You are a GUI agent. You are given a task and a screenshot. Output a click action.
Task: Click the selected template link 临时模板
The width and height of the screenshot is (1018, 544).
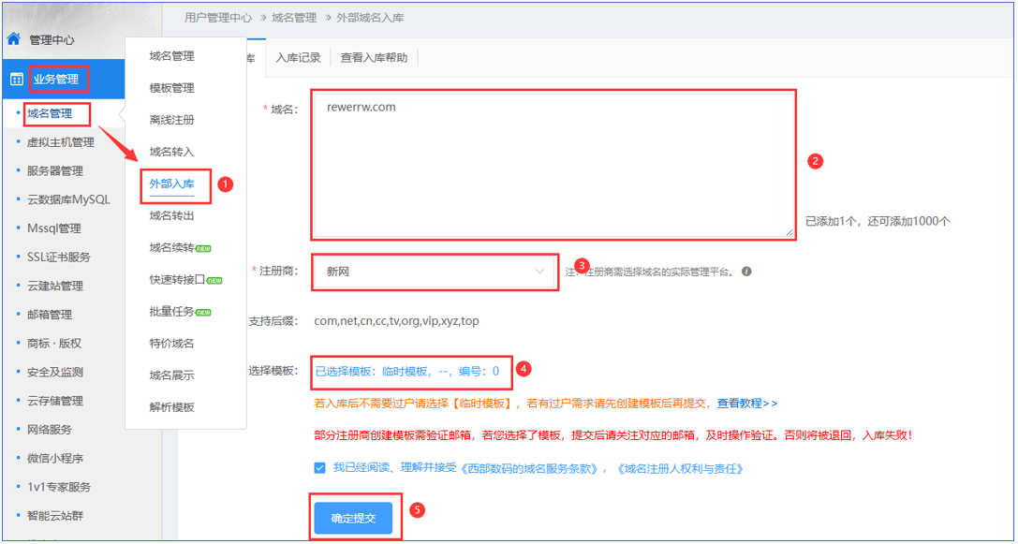(407, 371)
